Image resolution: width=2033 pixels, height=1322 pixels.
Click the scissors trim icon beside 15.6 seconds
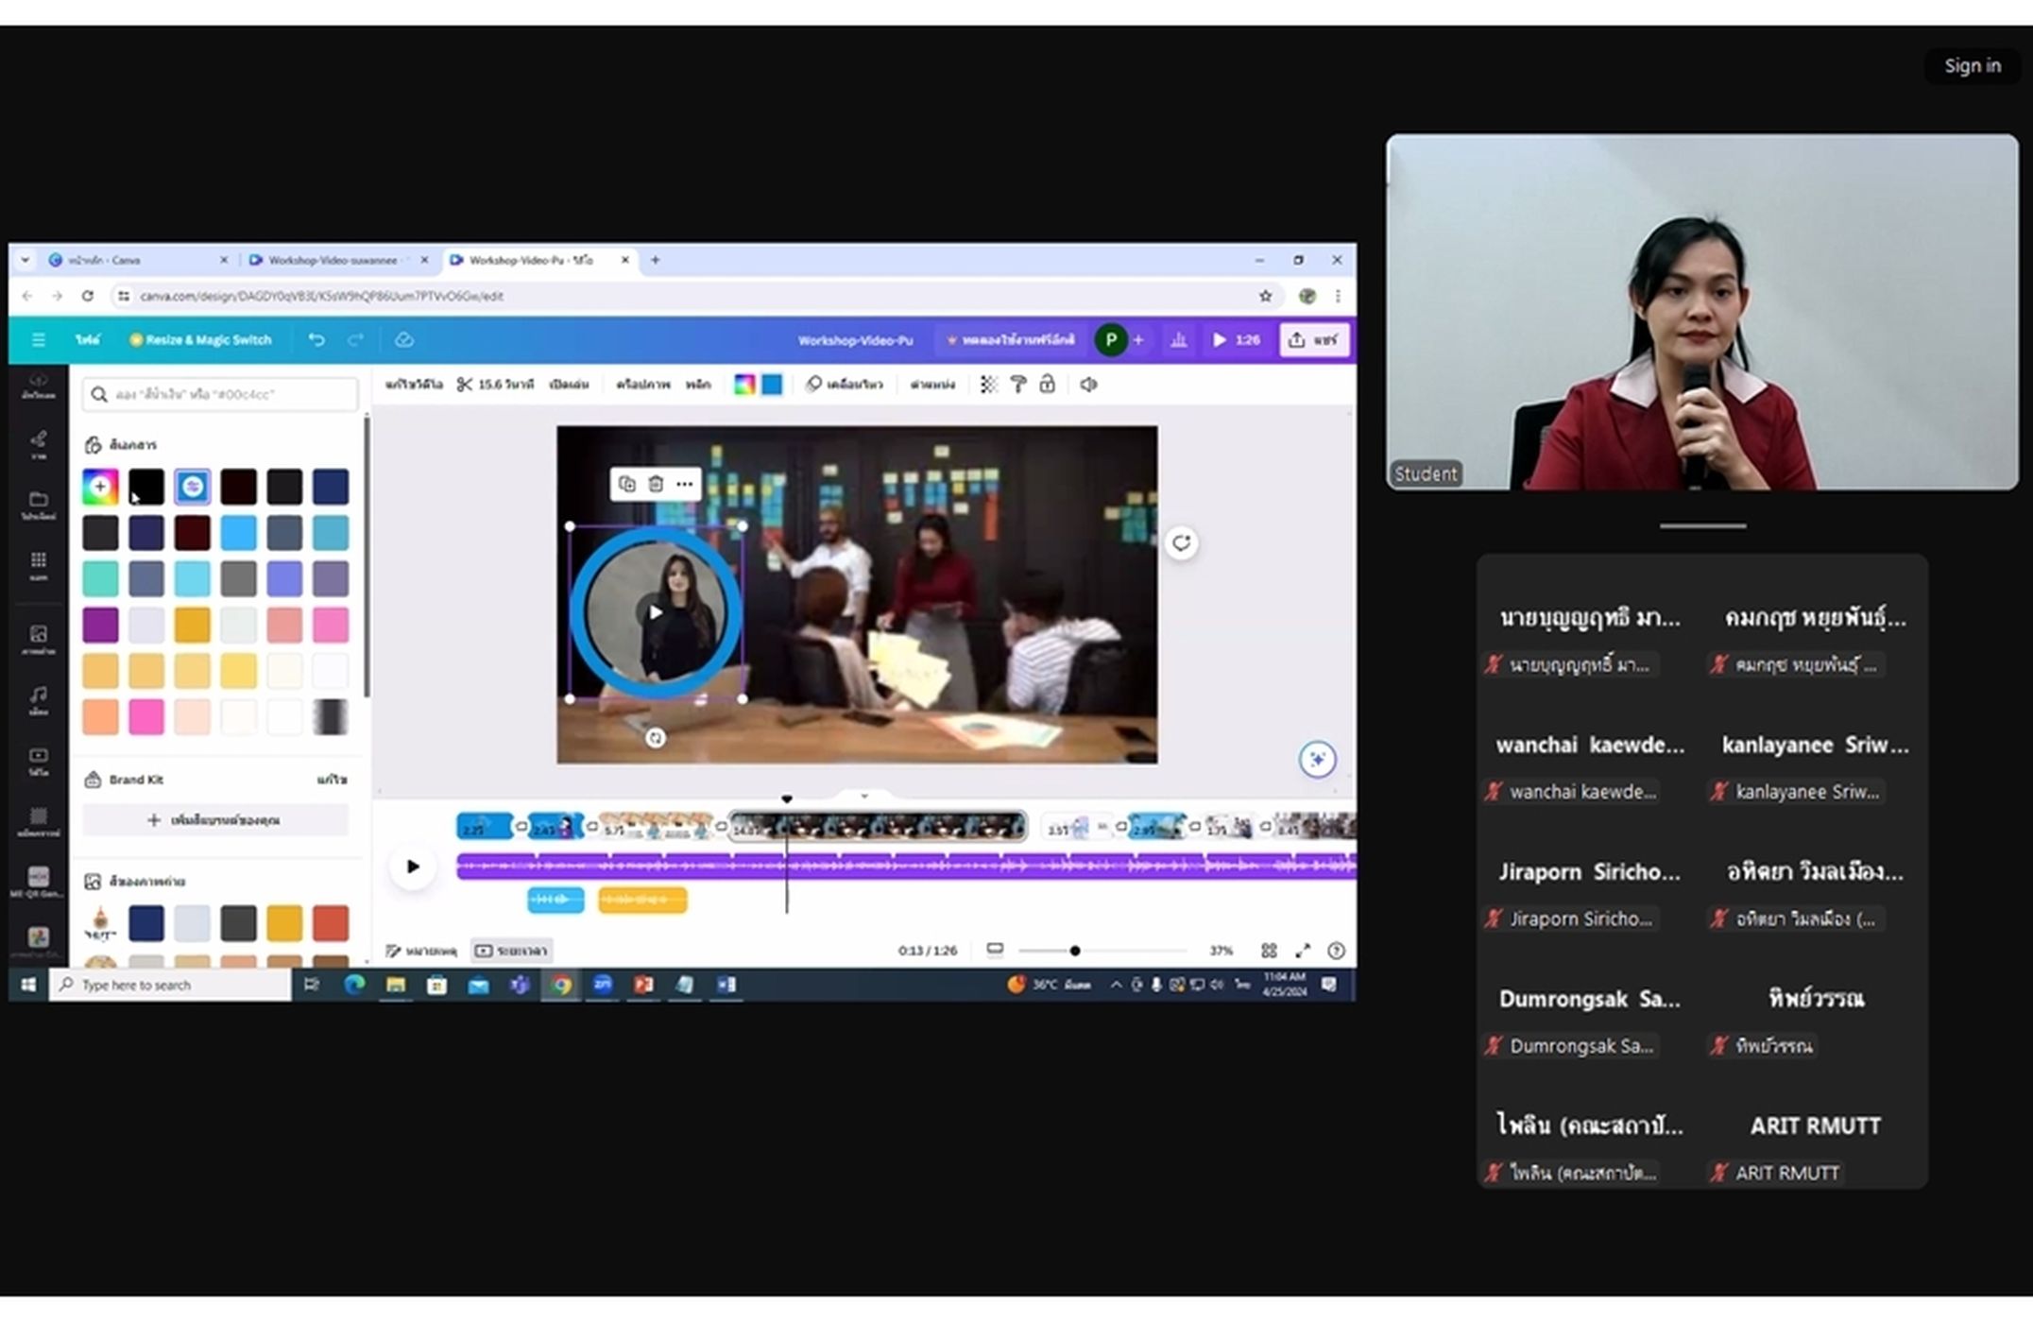tap(464, 385)
